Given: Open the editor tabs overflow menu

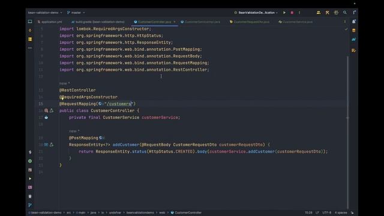Looking at the screenshot, I should point(345,22).
